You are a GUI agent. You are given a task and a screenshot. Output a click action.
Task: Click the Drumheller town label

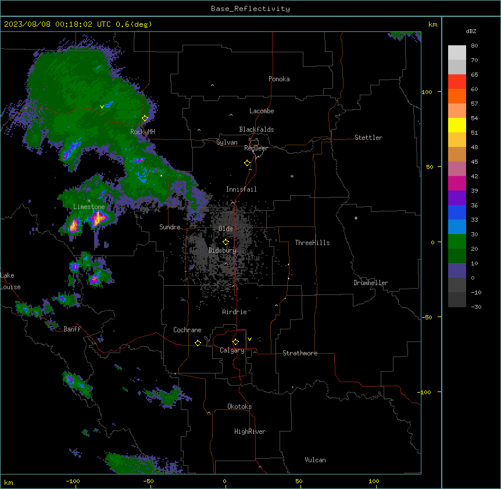(371, 283)
